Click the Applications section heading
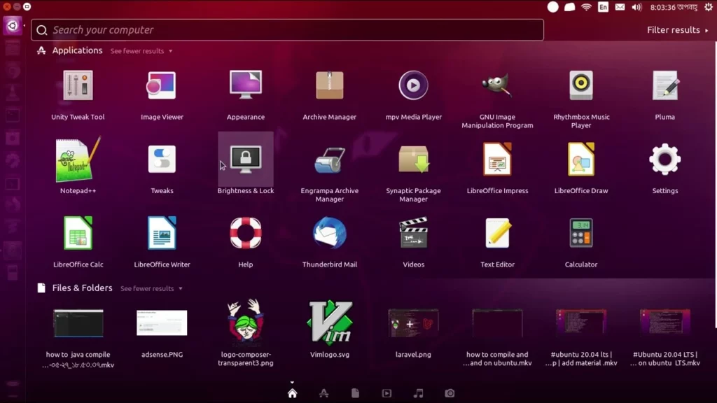Image resolution: width=717 pixels, height=403 pixels. [77, 50]
